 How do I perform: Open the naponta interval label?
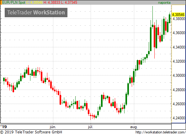(164, 3)
